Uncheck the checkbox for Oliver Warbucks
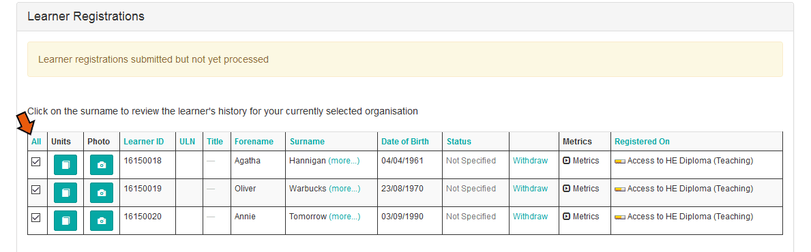 35,189
